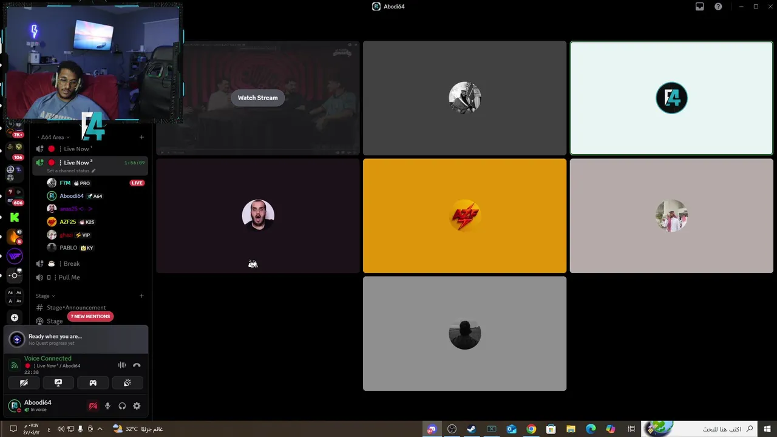The height and width of the screenshot is (437, 777).
Task: Open voice connection signal details
Action: point(15,365)
